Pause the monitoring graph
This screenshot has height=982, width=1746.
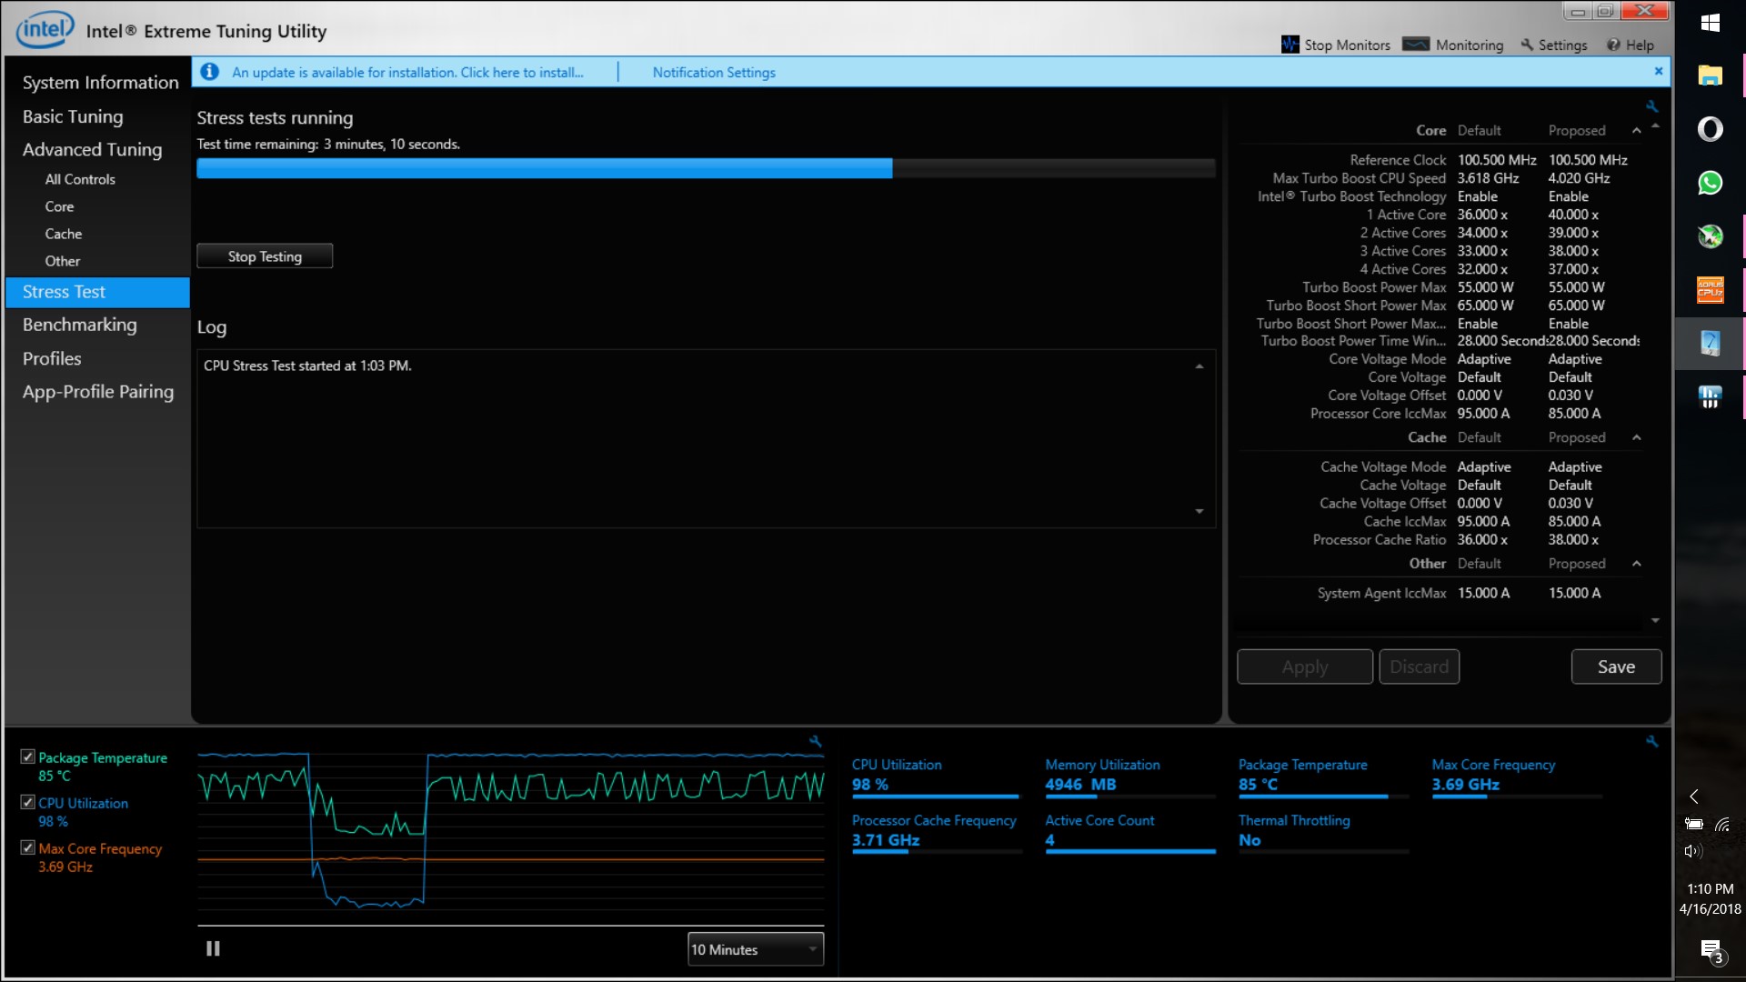[x=213, y=948]
